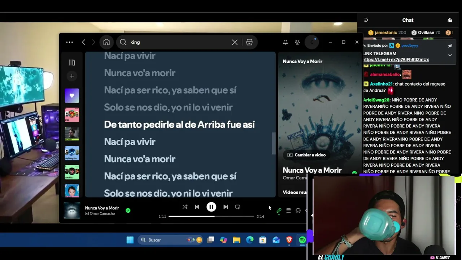The image size is (462, 260).
Task: Click the Spotify taskbar icon
Action: point(302,240)
